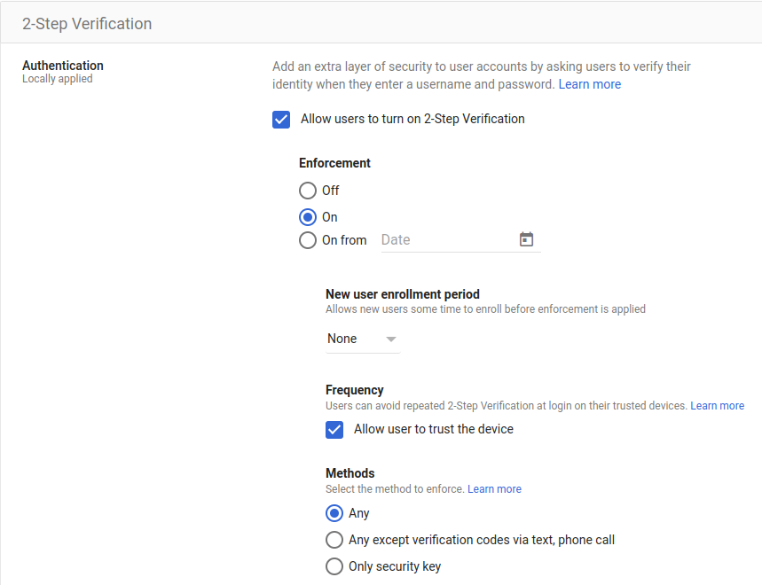Disable Allow user to trust the device
The height and width of the screenshot is (585, 762).
pyautogui.click(x=334, y=429)
